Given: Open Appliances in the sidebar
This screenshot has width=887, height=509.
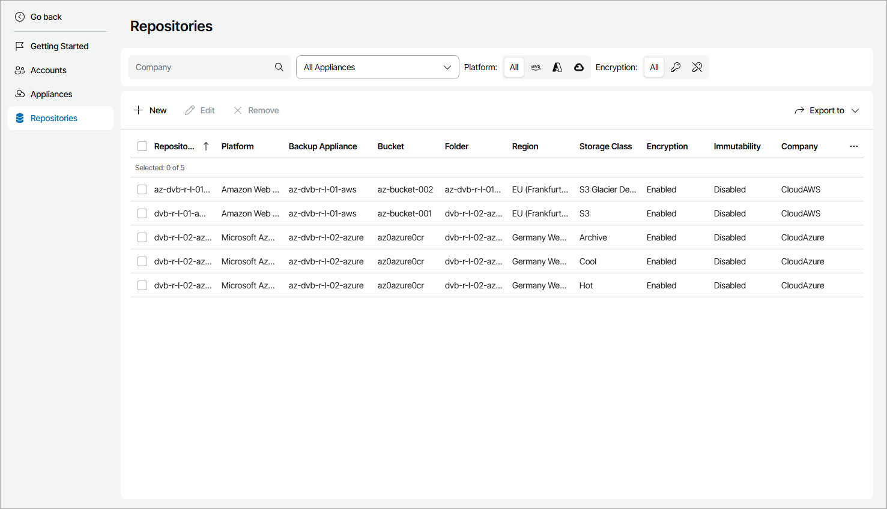Looking at the screenshot, I should pos(51,94).
